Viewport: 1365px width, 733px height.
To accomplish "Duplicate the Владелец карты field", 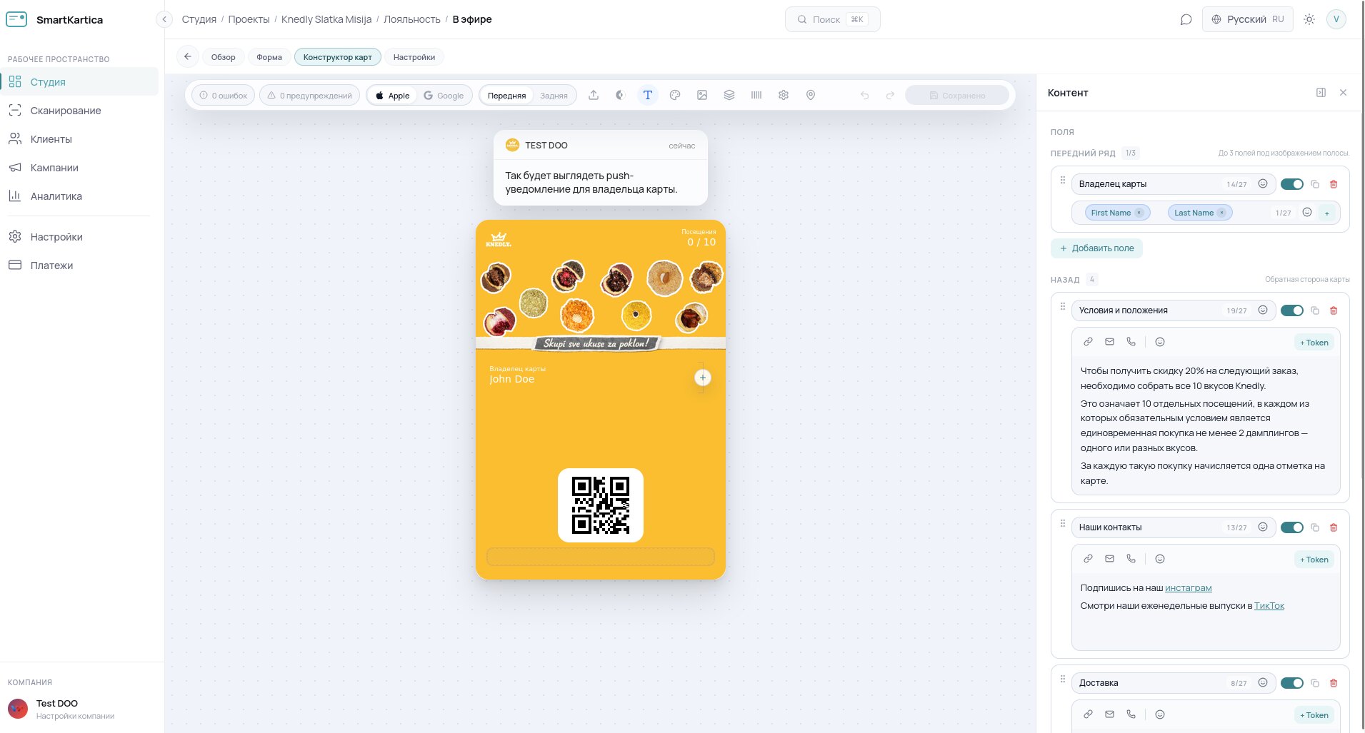I will point(1315,184).
